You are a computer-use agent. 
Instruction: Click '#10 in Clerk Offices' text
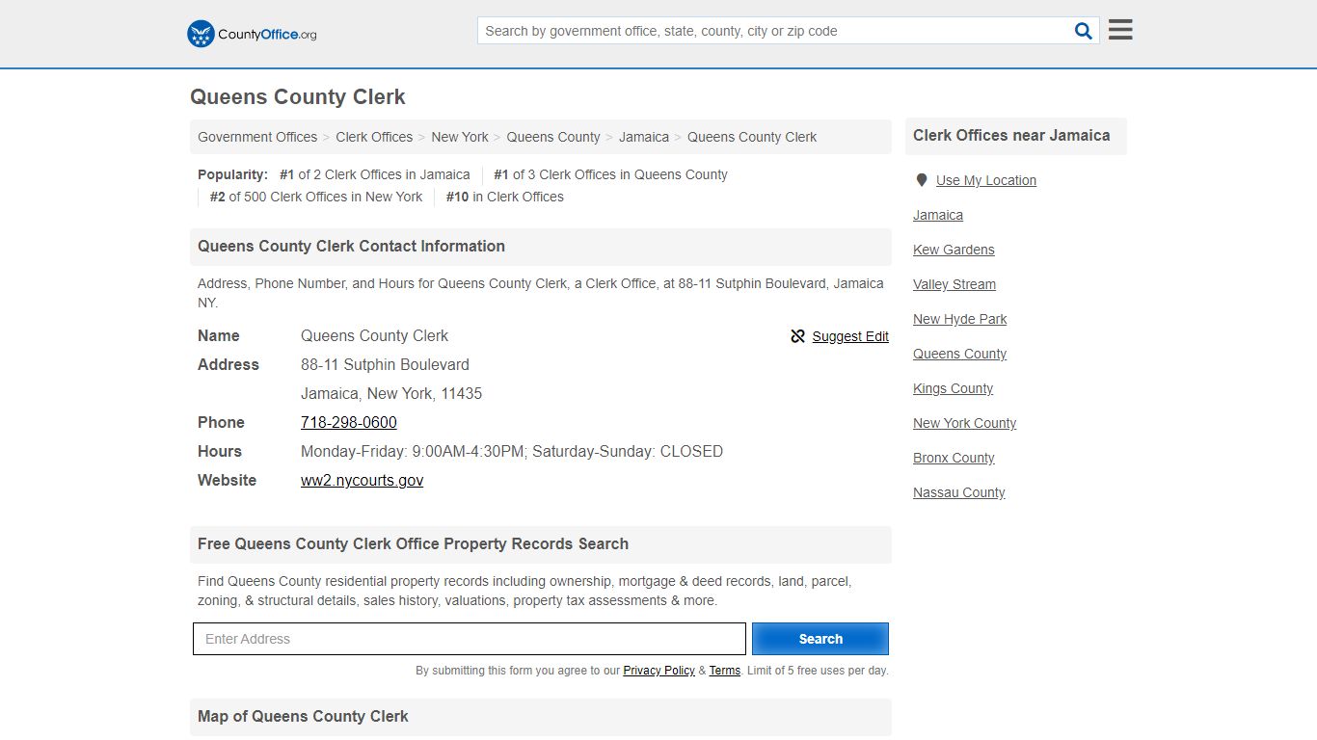coord(505,197)
